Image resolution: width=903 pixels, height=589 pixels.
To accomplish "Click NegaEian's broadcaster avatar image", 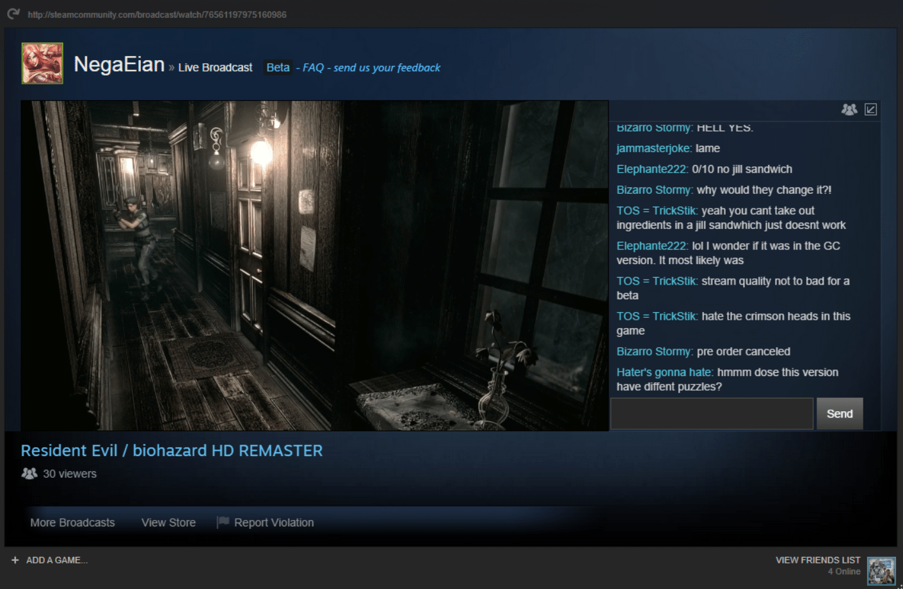I will (x=42, y=62).
